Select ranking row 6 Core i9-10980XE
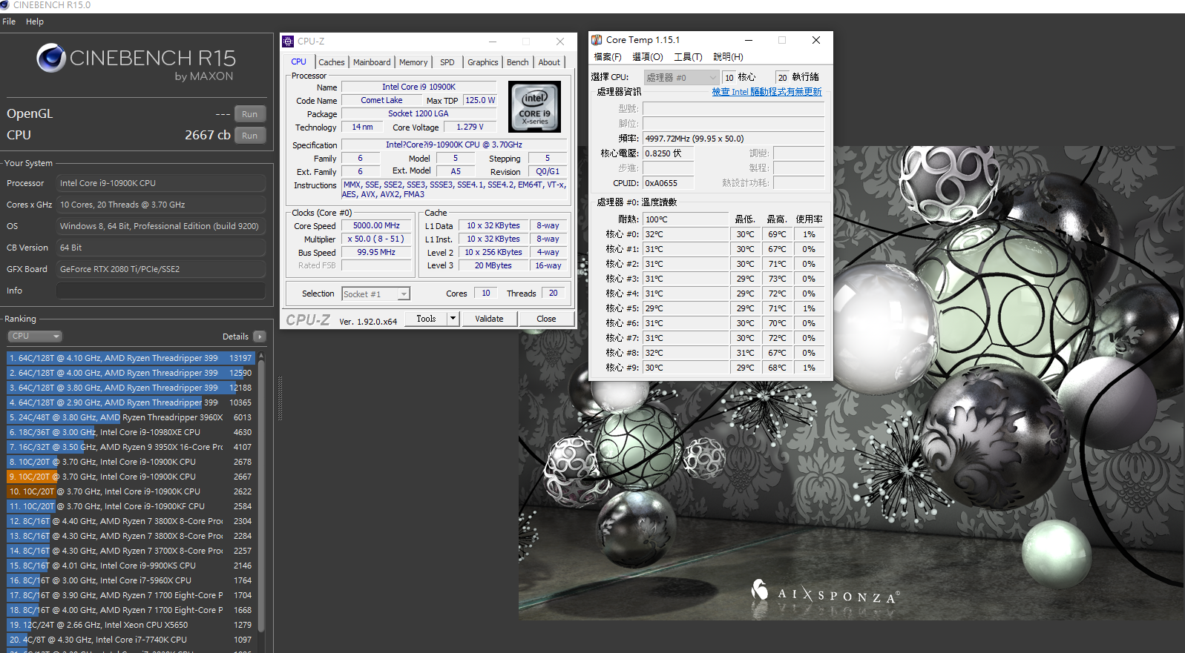This screenshot has width=1185, height=653. pyautogui.click(x=131, y=432)
